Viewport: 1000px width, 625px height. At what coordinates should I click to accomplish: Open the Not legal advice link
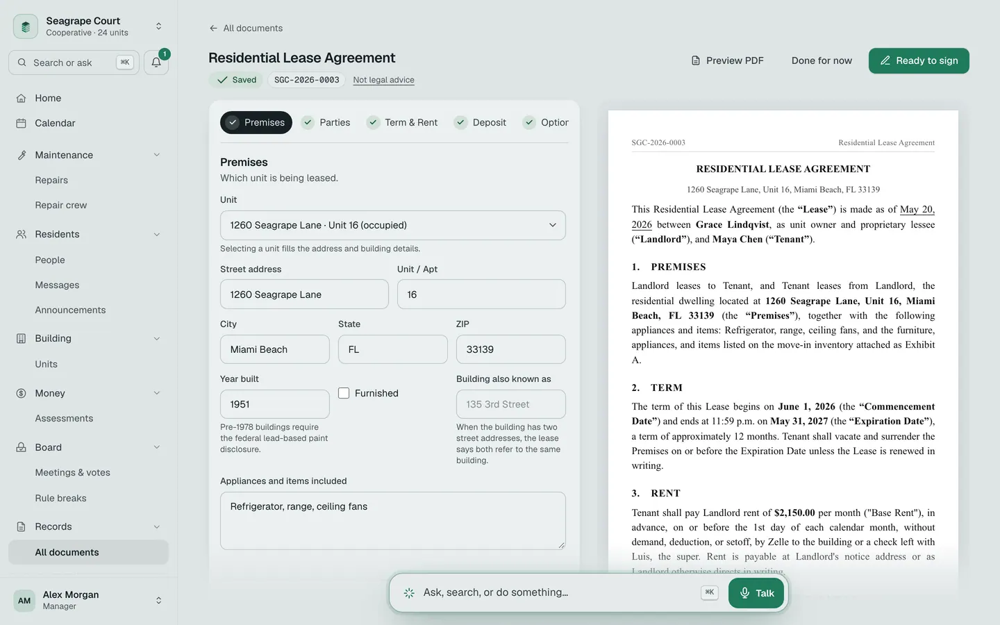(383, 80)
